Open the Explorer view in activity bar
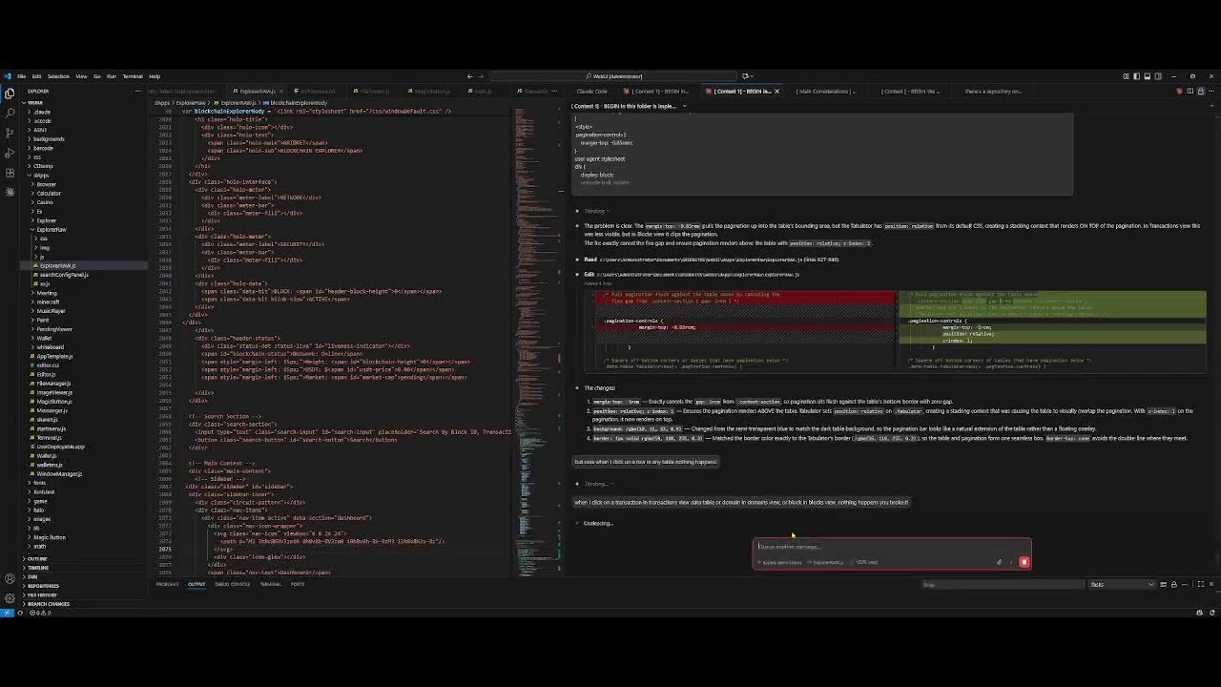 click(10, 93)
